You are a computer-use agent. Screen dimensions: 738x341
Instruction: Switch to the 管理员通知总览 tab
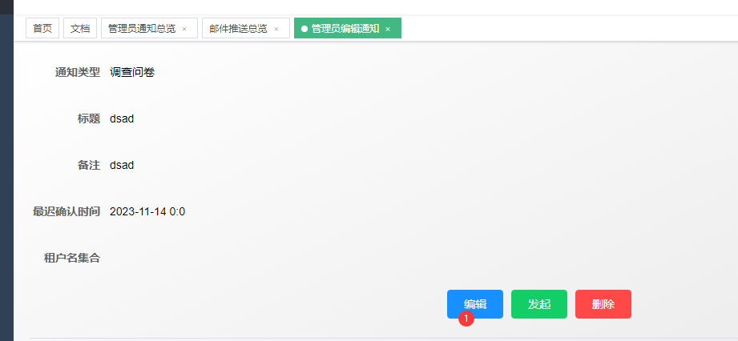click(141, 28)
